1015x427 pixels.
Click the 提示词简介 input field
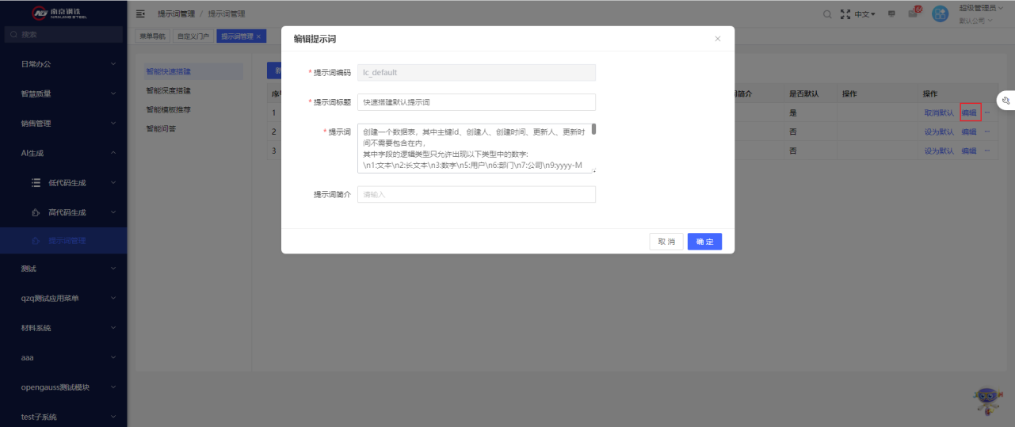pos(476,194)
